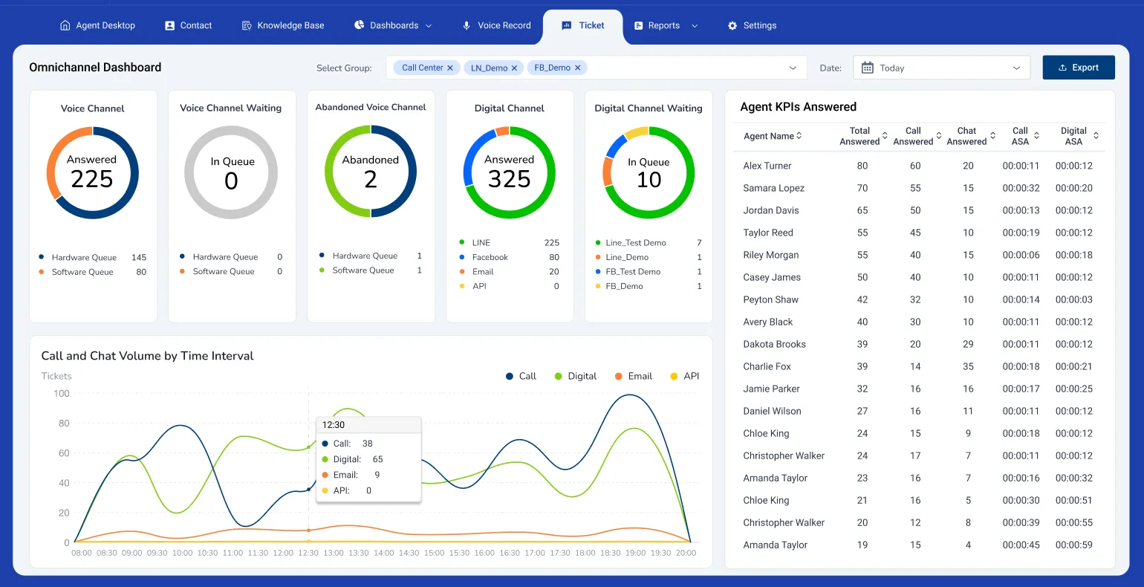Open the Contact icon in navigation
1144x587 pixels.
pyautogui.click(x=169, y=25)
